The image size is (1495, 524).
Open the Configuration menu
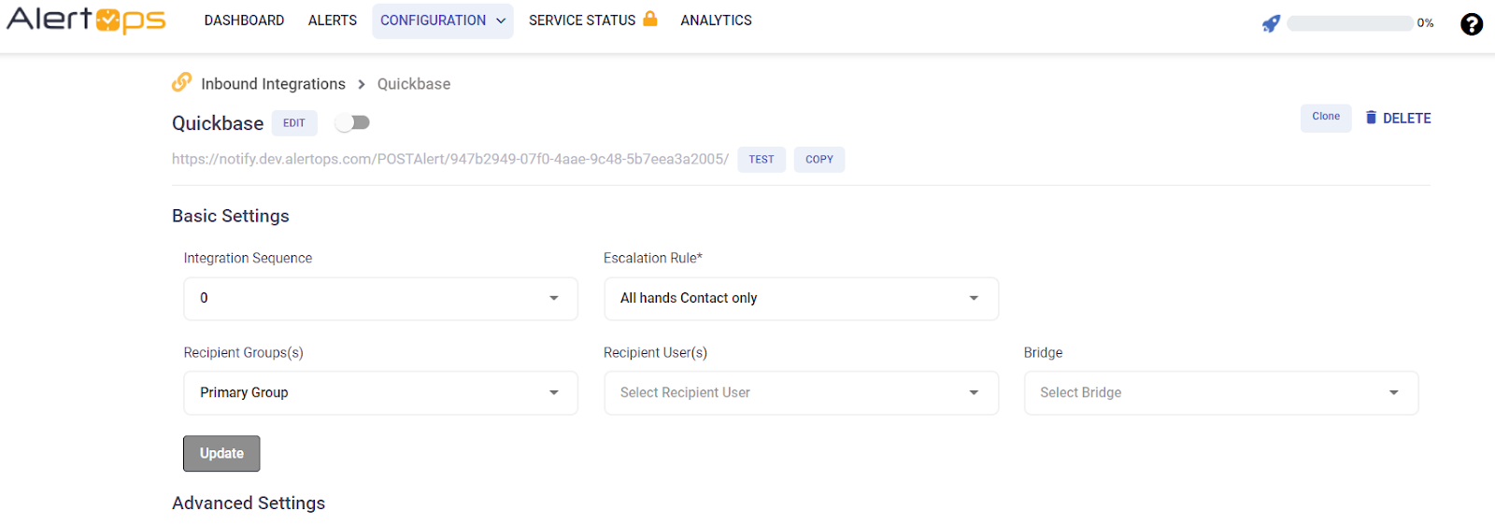[x=442, y=21]
